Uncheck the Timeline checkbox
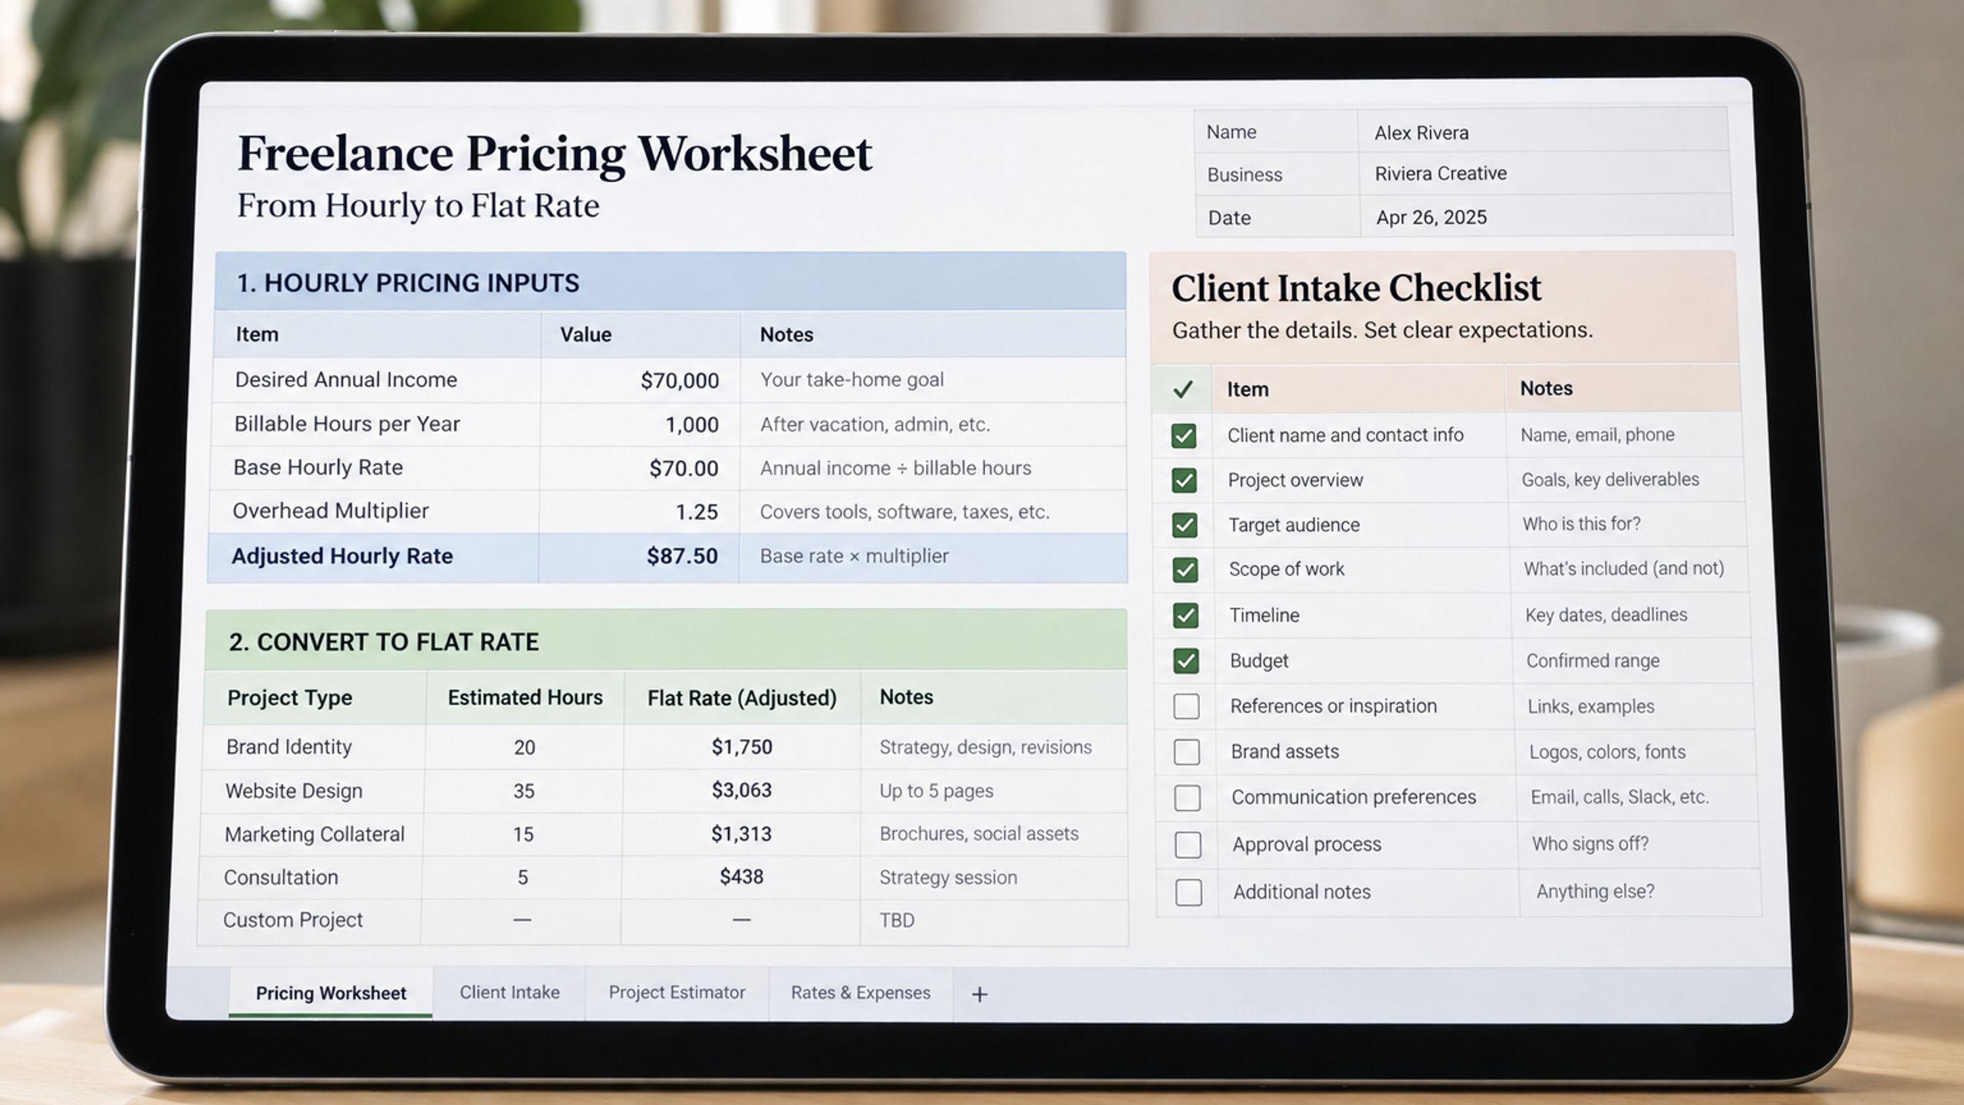Image resolution: width=1964 pixels, height=1105 pixels. click(x=1185, y=615)
